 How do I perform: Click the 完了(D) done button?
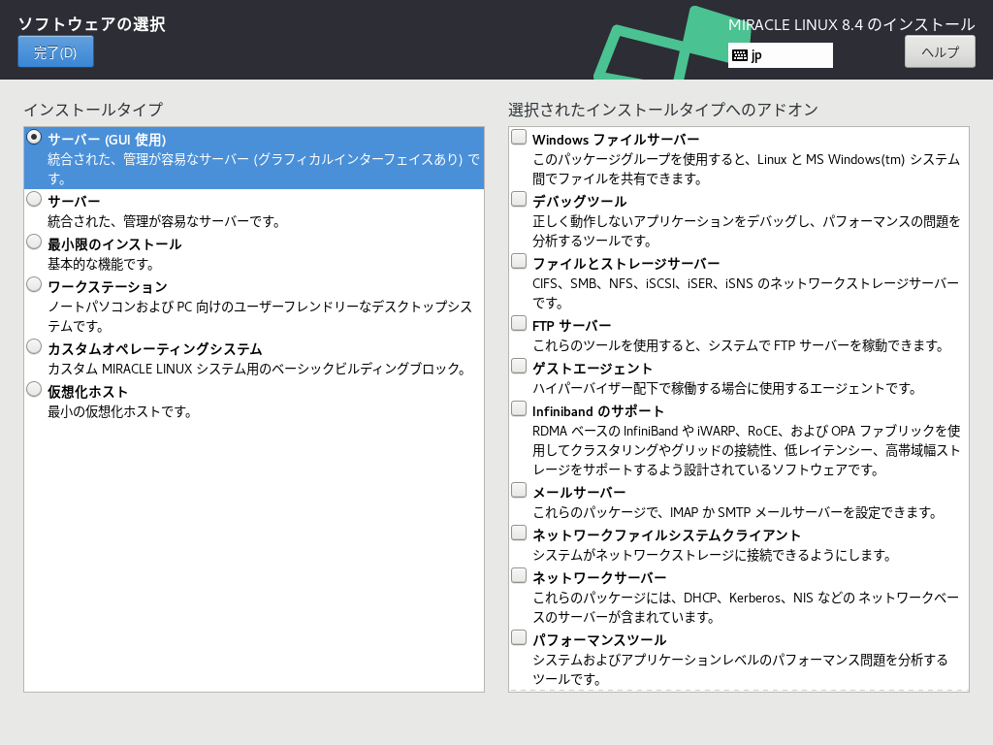pos(55,52)
